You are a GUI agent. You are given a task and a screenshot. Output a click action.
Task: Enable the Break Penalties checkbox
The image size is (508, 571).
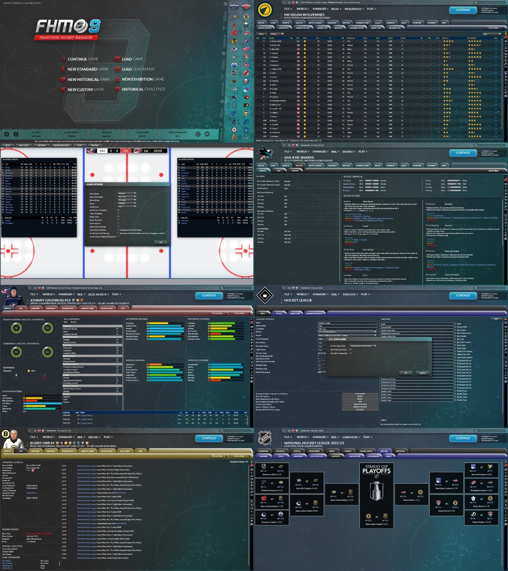(119, 220)
